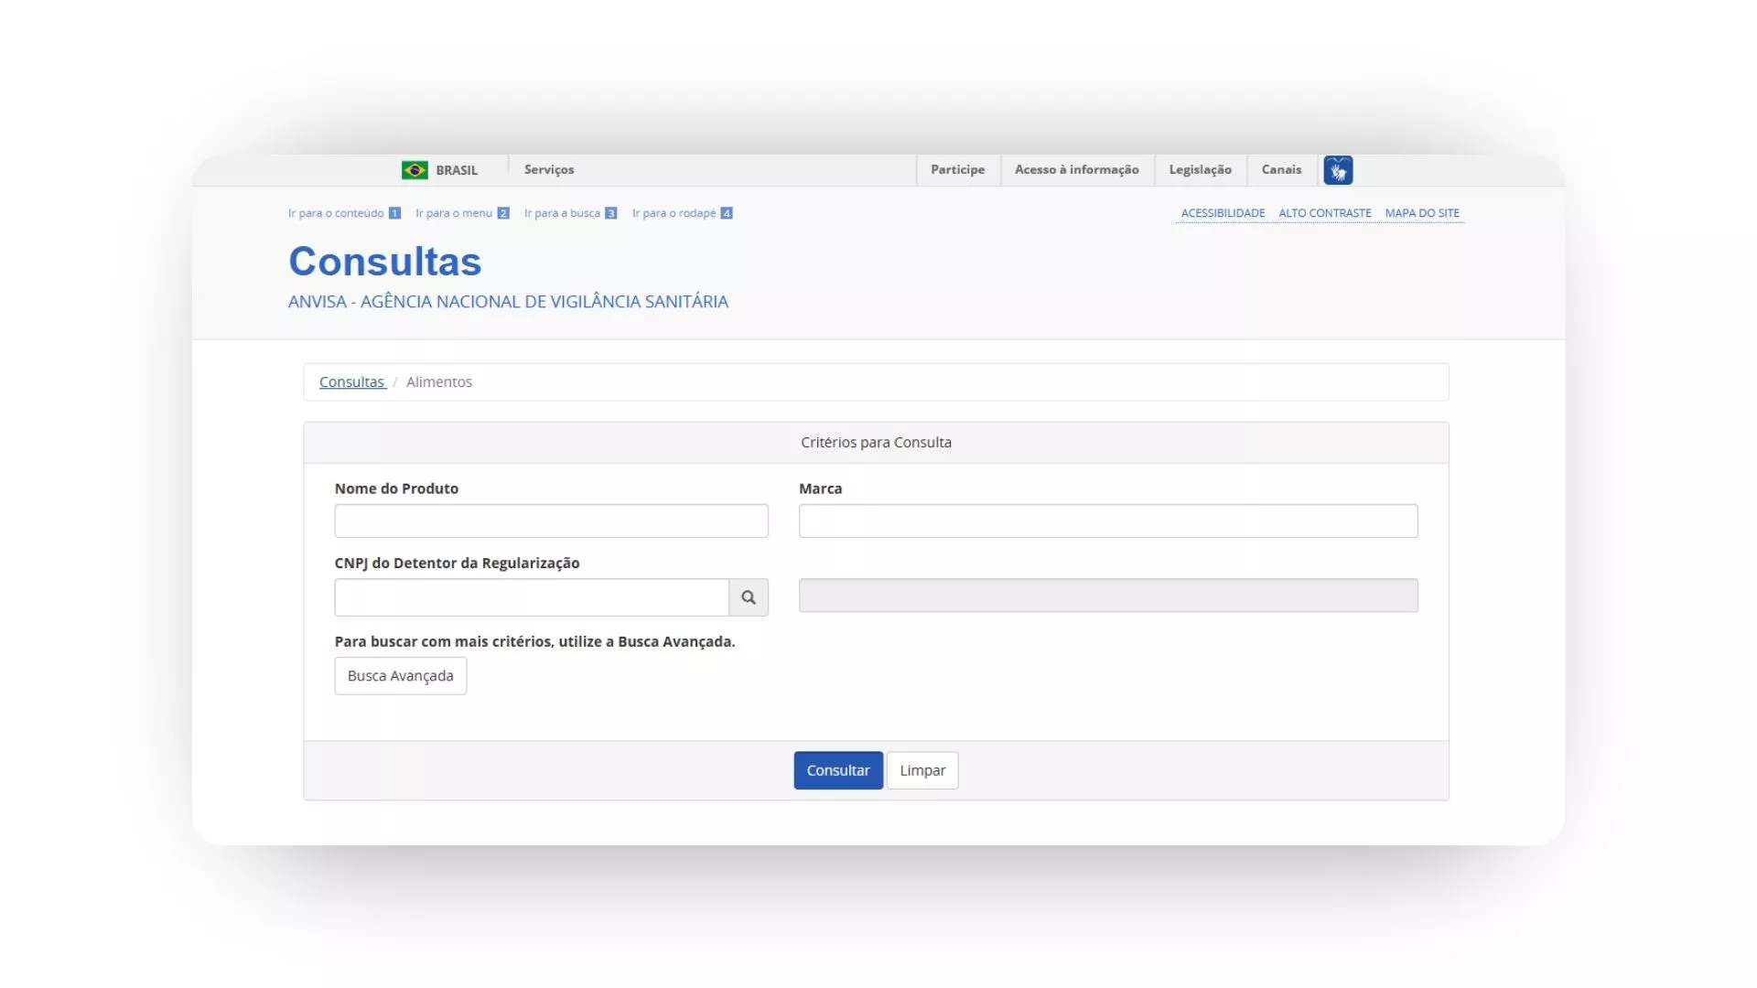Click the Alimentos breadcrumb text
1757x988 pixels.
[x=439, y=382]
